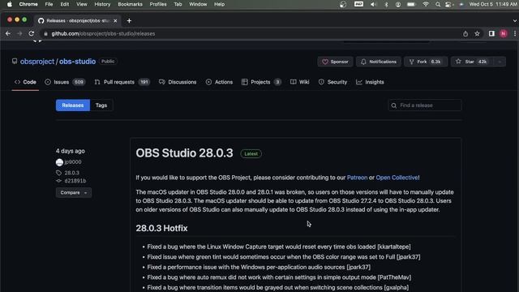Open the Window menu
Image resolution: width=519 pixels, height=292 pixels.
pos(198,4)
